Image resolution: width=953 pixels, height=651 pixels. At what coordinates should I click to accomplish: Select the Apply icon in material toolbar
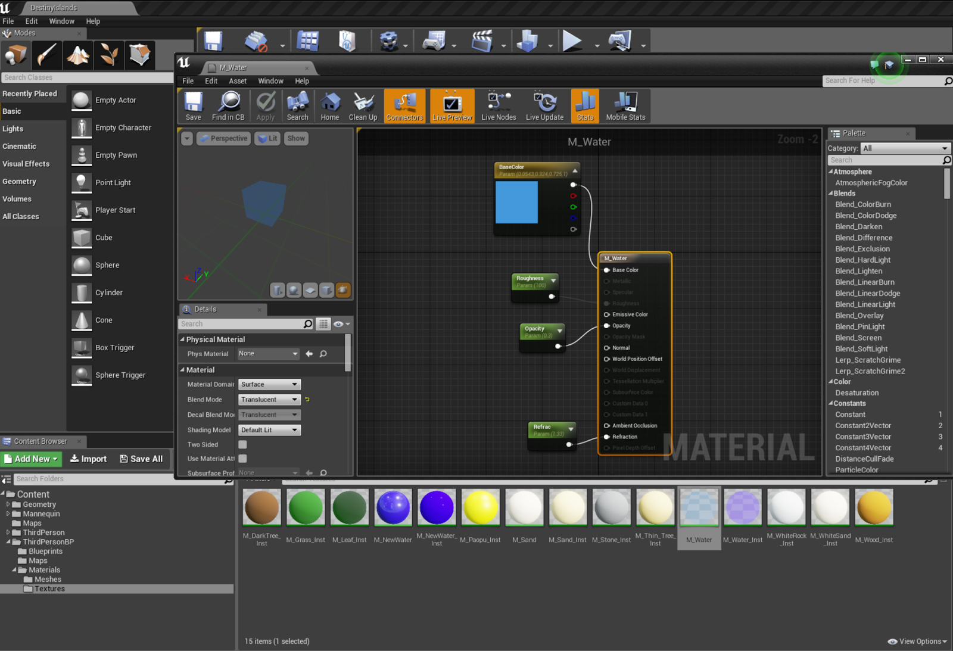265,105
